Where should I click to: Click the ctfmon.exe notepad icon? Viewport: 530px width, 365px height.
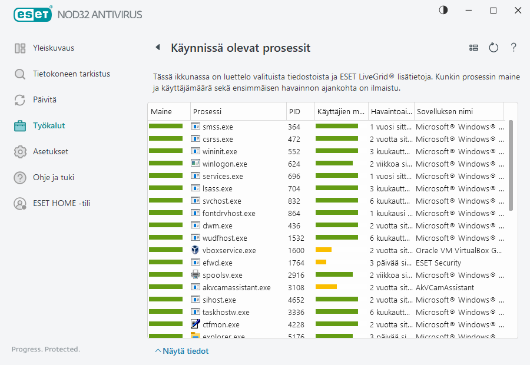pos(196,324)
